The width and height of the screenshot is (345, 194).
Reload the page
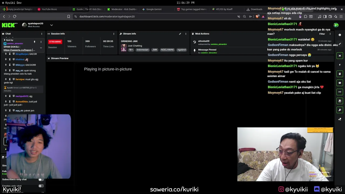point(15,16)
